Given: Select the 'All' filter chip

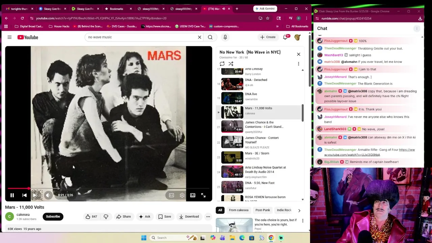Looking at the screenshot, I should pyautogui.click(x=220, y=210).
